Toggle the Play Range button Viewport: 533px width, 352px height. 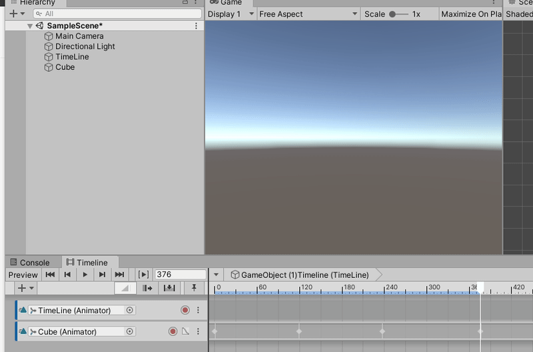click(x=143, y=275)
